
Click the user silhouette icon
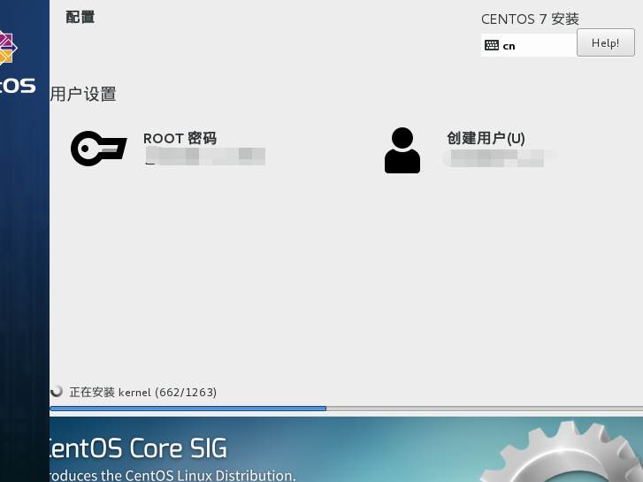tap(402, 150)
